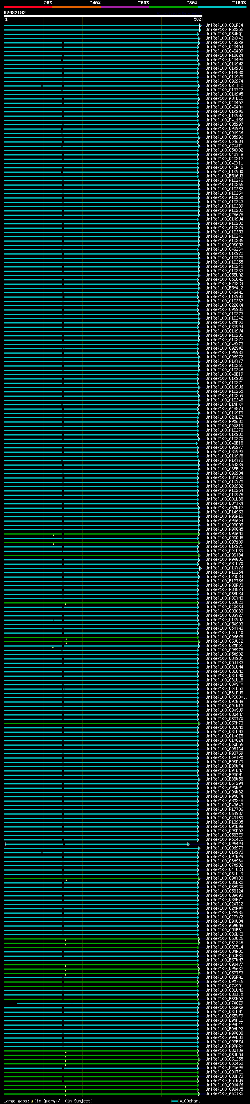Select label UniRef100_O35997

tap(224, 124)
